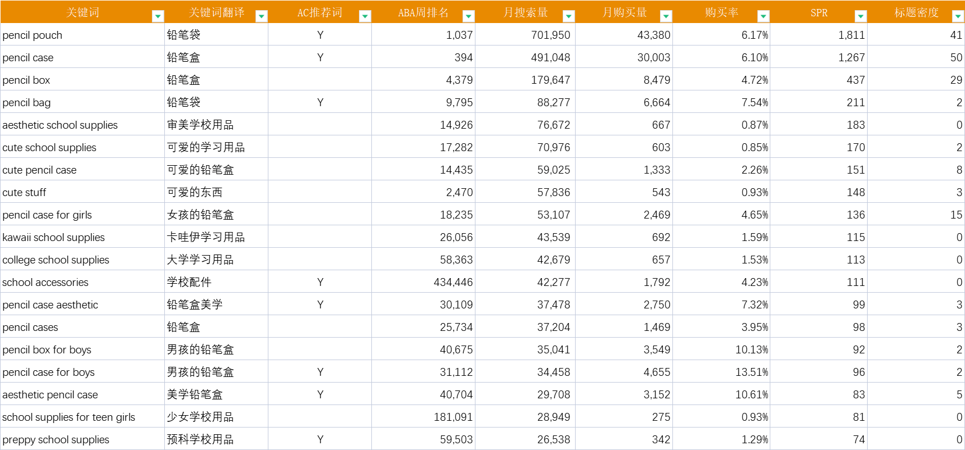Open the 关键词翻译 column filter dropdown
Viewport: 965px width, 450px height.
coord(261,16)
